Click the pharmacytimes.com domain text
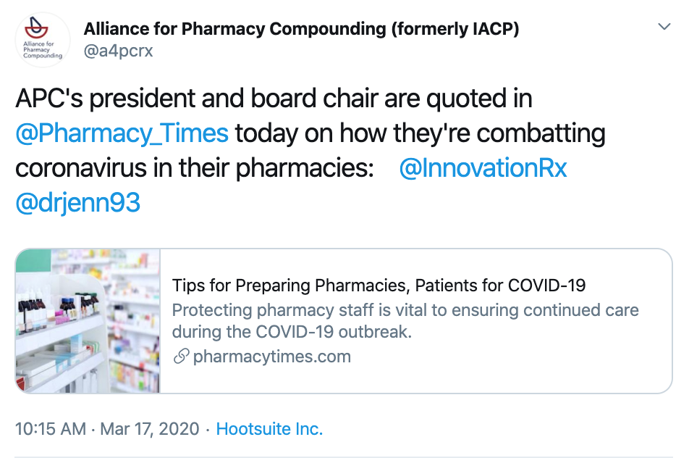 [271, 357]
